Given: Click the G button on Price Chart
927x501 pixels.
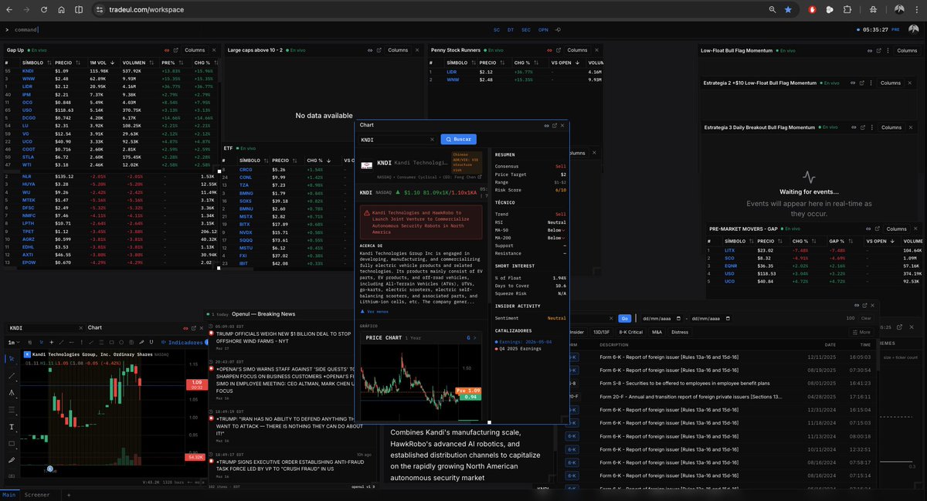Looking at the screenshot, I should point(470,337).
